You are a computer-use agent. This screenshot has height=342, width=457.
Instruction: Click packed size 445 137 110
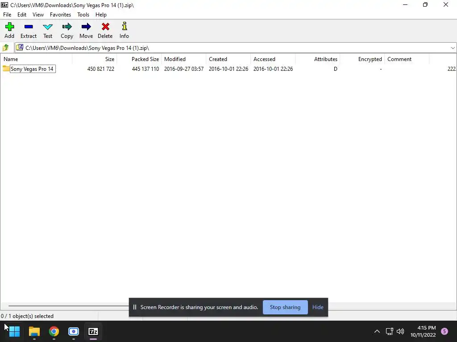click(145, 69)
